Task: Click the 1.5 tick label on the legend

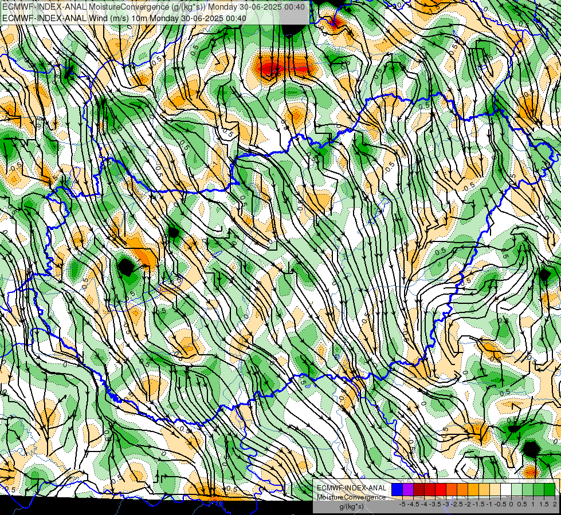Action: pyautogui.click(x=544, y=504)
